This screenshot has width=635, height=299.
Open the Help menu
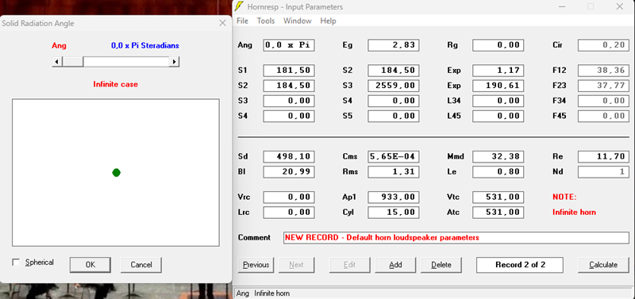328,21
